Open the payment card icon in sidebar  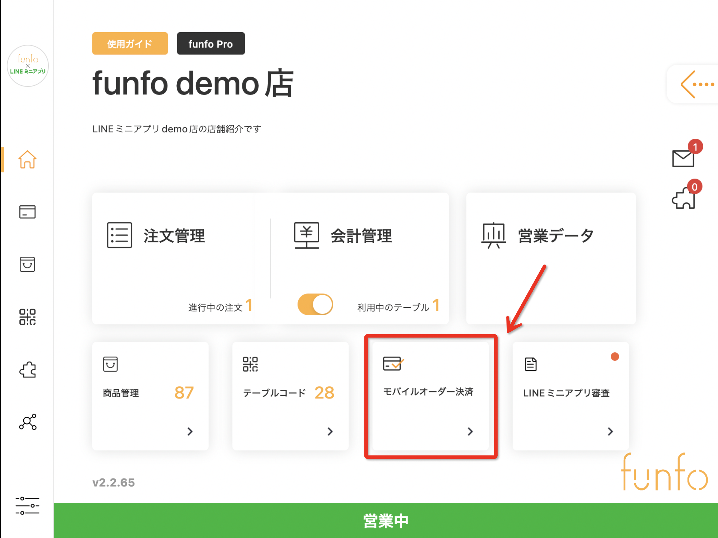point(27,212)
